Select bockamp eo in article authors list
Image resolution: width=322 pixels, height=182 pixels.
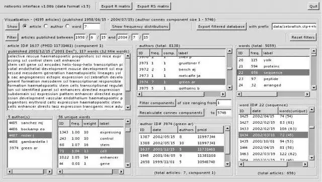pos(30,129)
